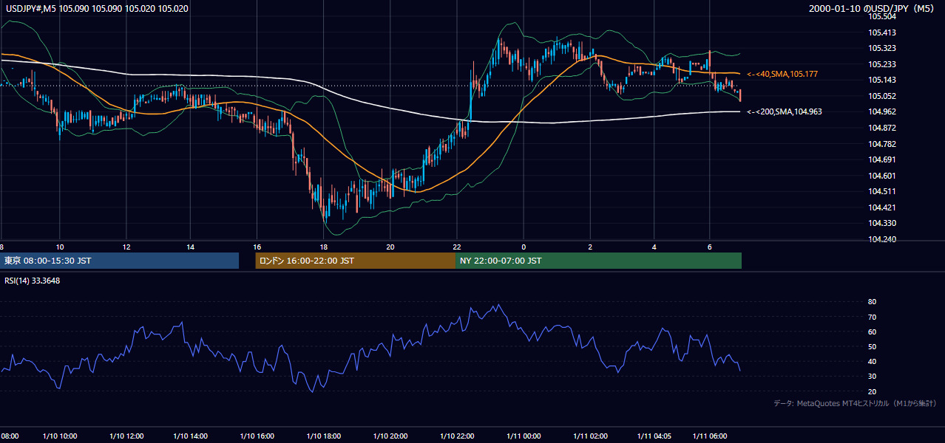
Task: Click price axis value 105.413
Action: pos(882,32)
